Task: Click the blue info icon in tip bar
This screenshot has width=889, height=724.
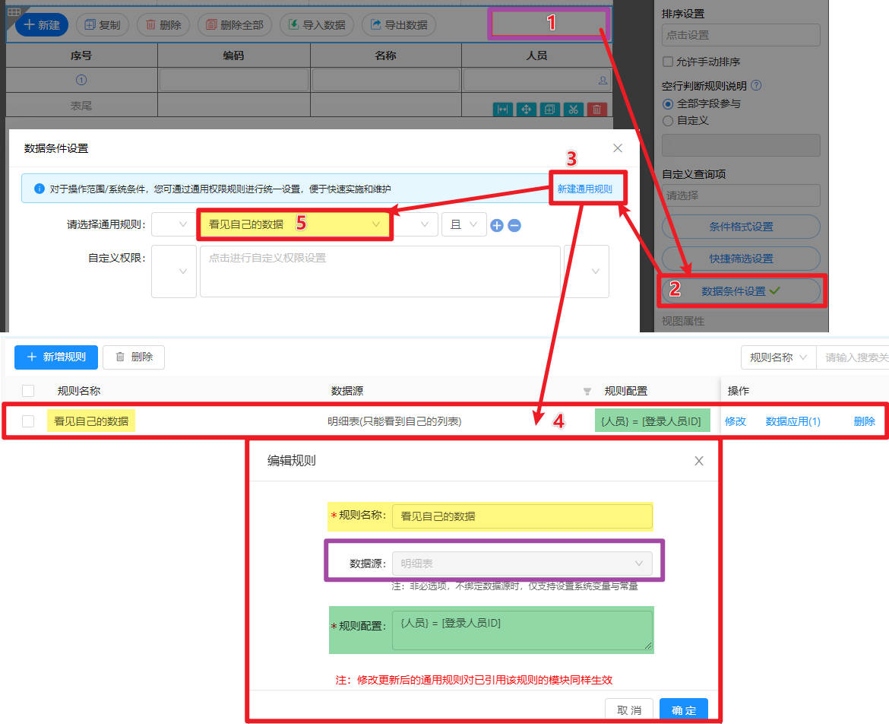Action: (x=39, y=189)
